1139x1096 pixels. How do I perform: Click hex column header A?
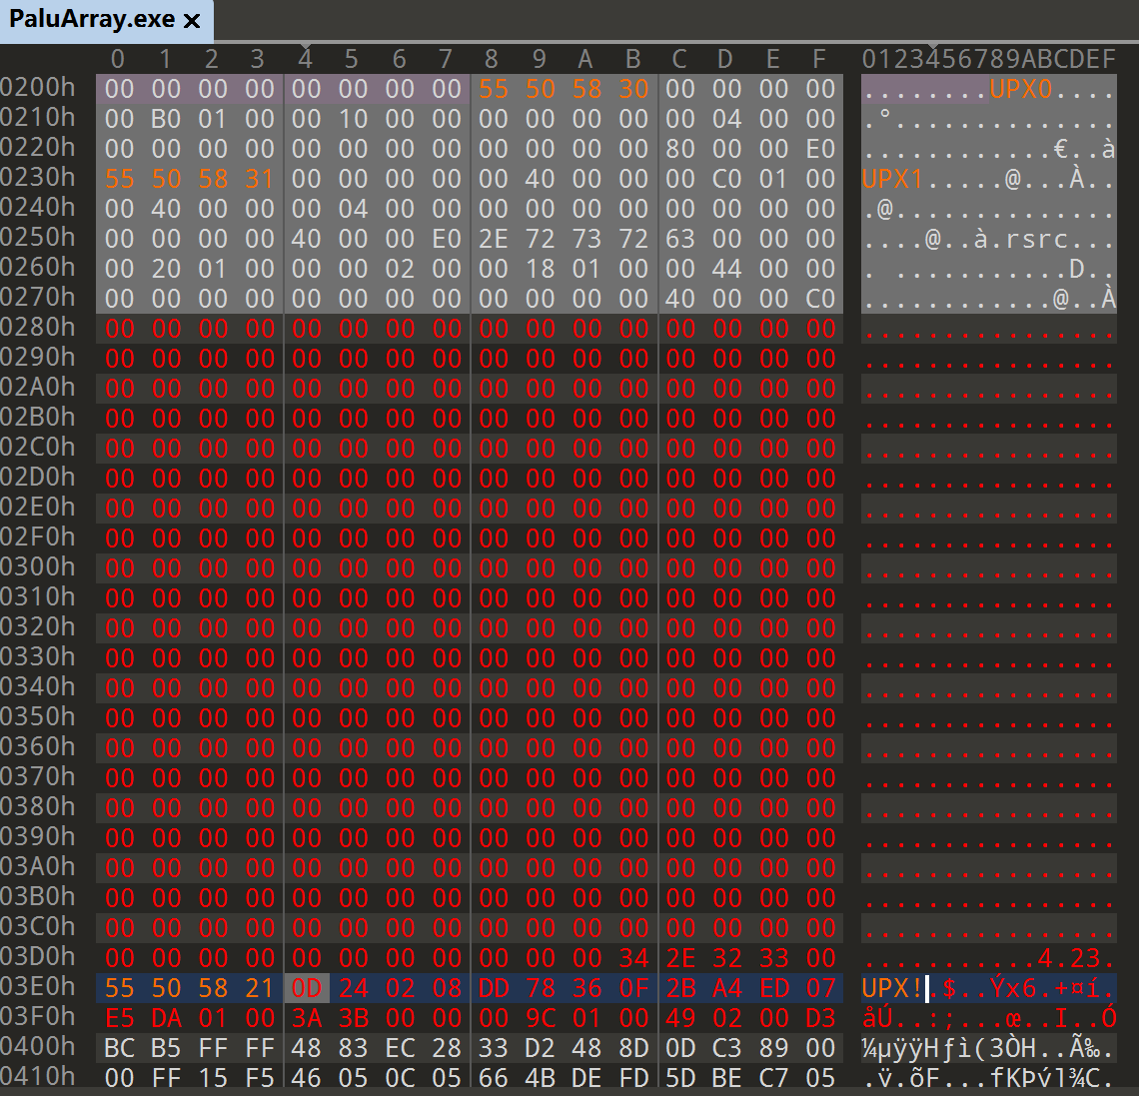586,59
